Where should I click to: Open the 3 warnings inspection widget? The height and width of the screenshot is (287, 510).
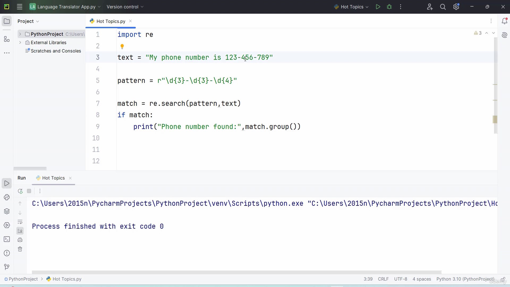pos(478,33)
